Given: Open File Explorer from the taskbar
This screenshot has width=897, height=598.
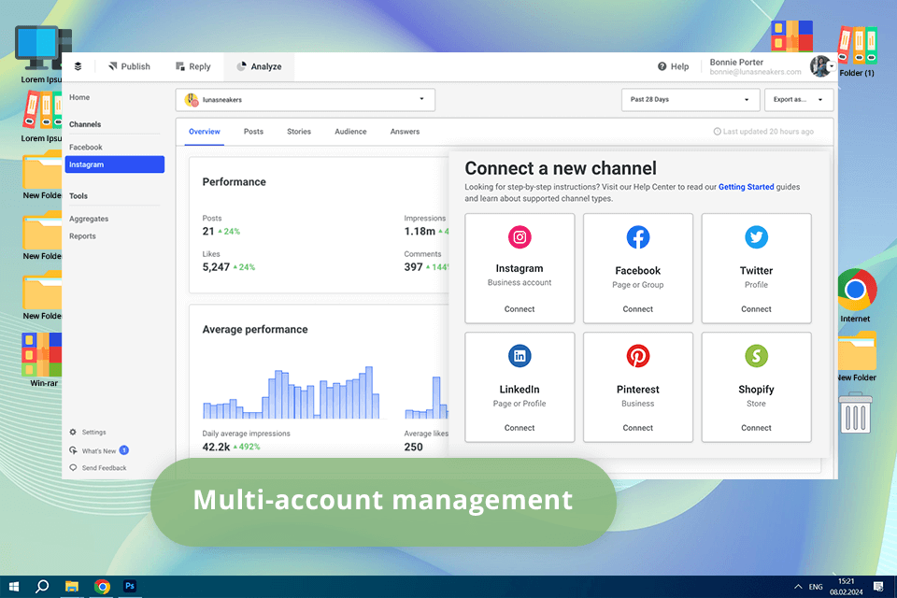Looking at the screenshot, I should [x=72, y=587].
